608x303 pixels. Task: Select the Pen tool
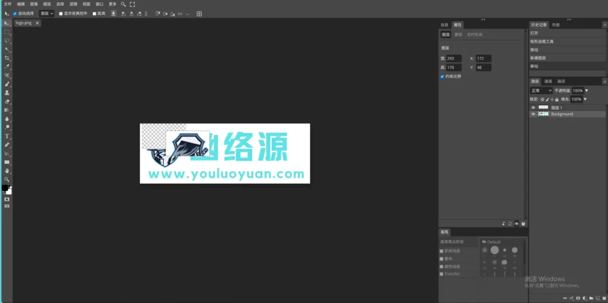[7, 145]
